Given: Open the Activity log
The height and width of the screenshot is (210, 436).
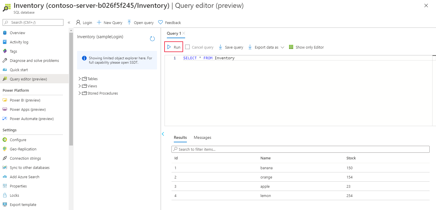Looking at the screenshot, I should click(x=19, y=42).
